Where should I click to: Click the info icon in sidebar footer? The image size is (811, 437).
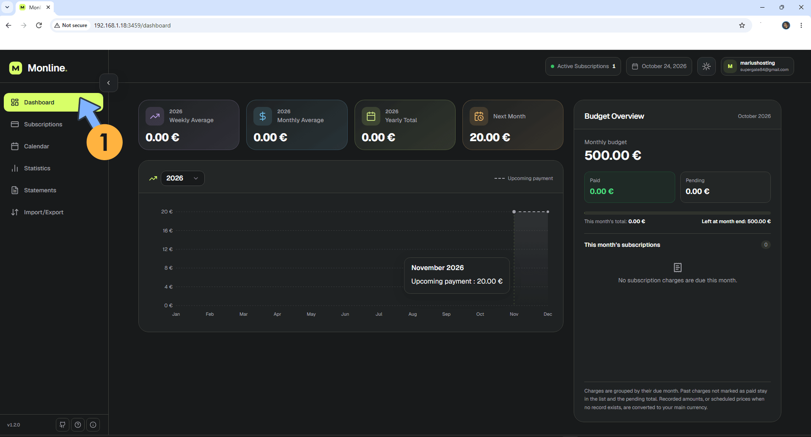[93, 425]
